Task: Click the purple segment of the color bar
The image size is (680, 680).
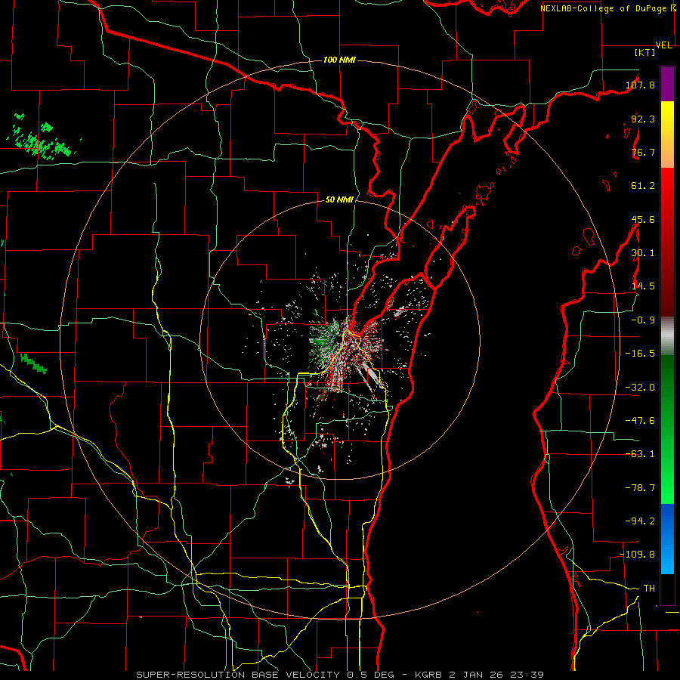Action: coord(667,84)
